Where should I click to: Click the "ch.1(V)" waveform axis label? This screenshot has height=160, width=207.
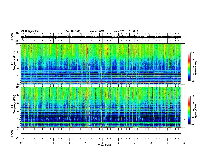(13, 37)
